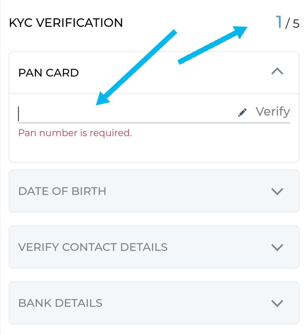
Task: Expand the VERIFY CONTACT DETAILS chevron
Action: coord(277,247)
